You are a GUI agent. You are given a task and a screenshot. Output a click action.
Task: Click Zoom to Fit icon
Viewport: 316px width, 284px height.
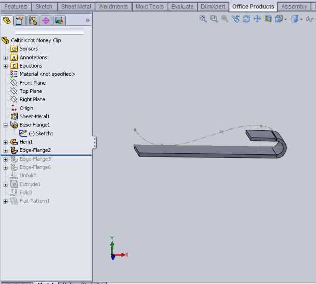point(203,19)
